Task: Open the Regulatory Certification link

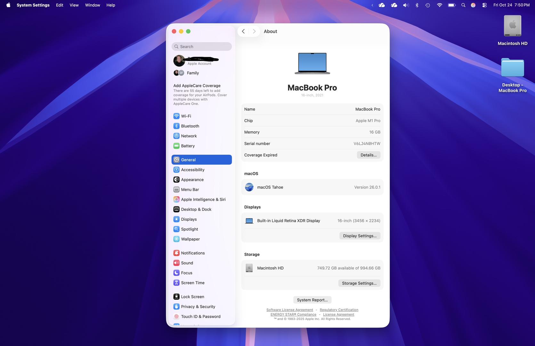Action: [339, 310]
